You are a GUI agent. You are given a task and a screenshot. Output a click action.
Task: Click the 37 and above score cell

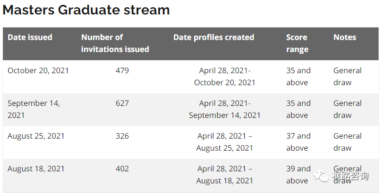point(298,142)
